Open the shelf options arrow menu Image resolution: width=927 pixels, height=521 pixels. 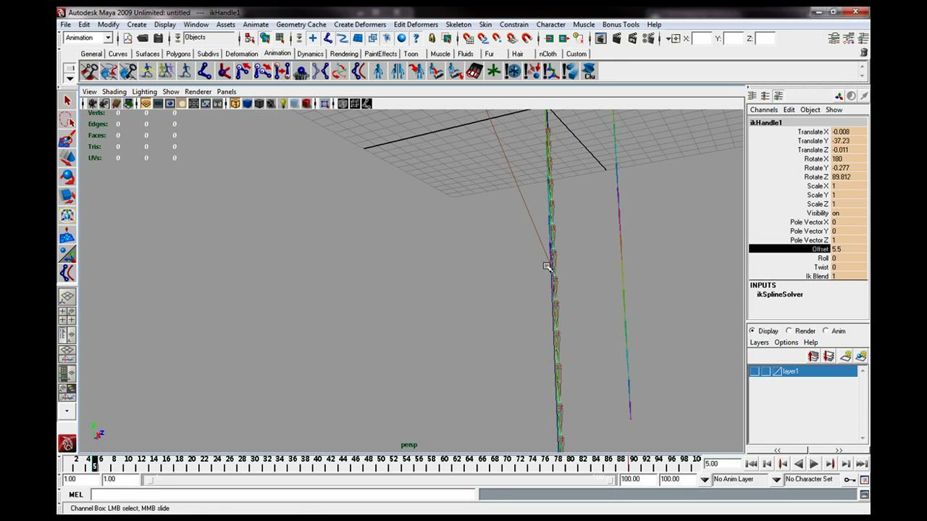click(x=70, y=77)
